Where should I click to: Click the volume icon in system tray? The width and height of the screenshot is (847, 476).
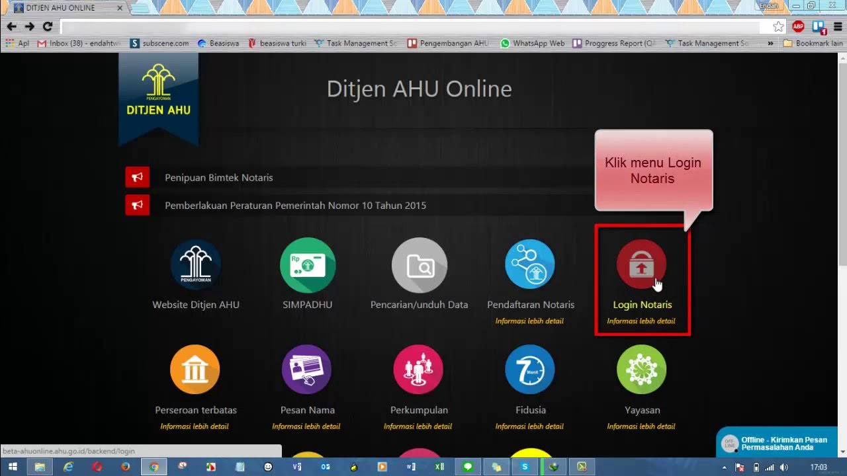coord(784,467)
